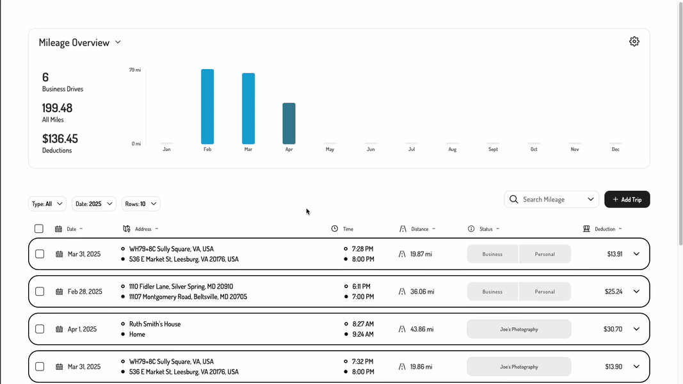Click the February bar in the mileage chart
This screenshot has height=384, width=683.
[207, 106]
